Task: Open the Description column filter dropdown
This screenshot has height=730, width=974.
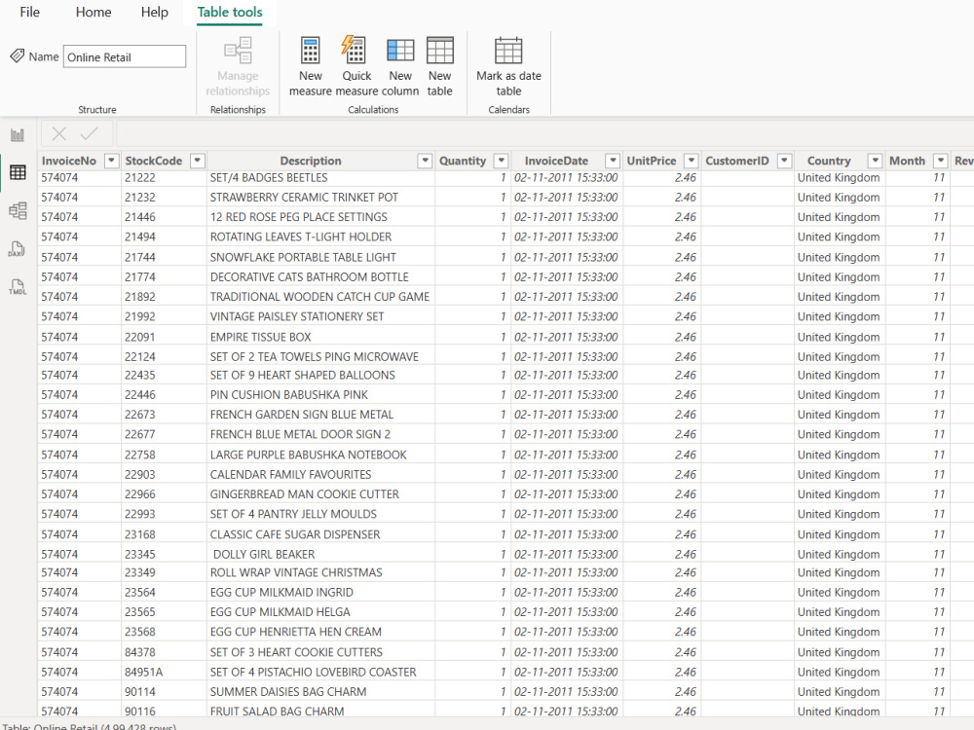Action: click(425, 161)
